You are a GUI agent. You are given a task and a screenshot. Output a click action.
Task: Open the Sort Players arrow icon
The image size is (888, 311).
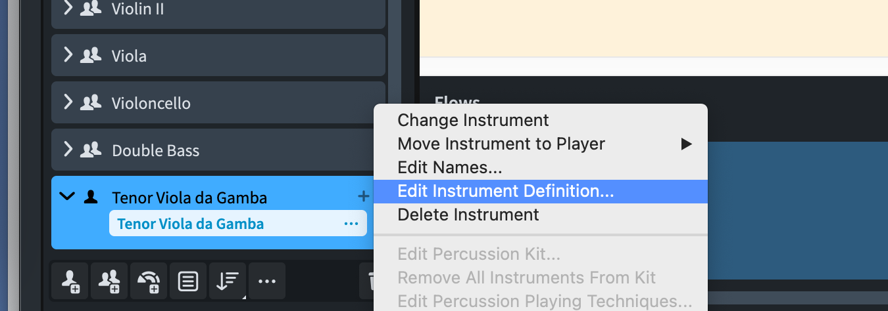[228, 281]
